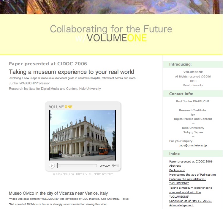Click the 'Contact Info:' sidebar heading
The width and height of the screenshot is (223, 209).
pyautogui.click(x=181, y=94)
